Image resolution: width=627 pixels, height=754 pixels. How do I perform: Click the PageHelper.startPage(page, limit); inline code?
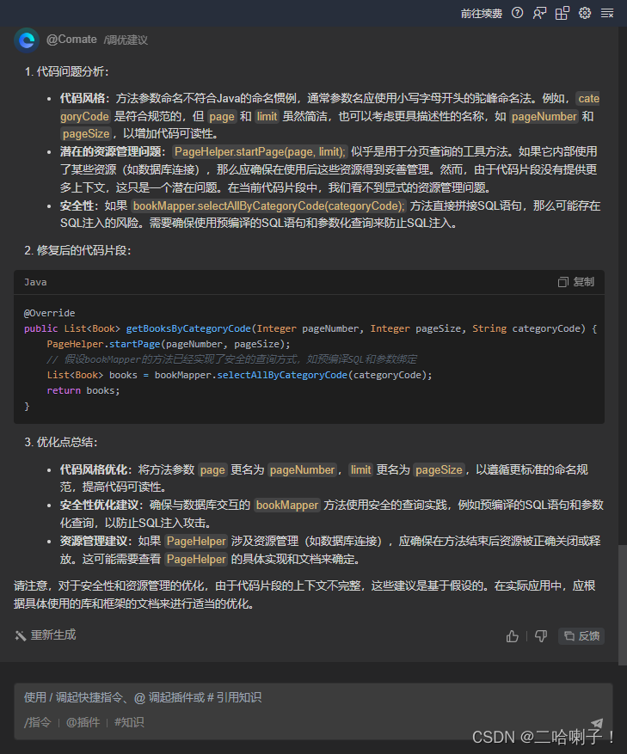pos(260,152)
